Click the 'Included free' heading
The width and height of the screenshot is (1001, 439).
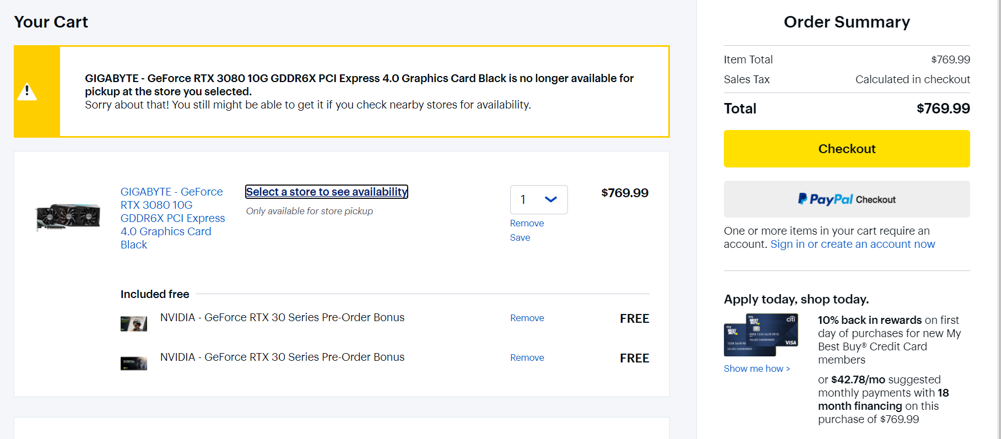click(x=155, y=294)
